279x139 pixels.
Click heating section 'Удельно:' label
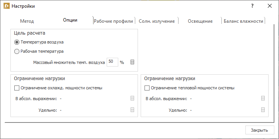[178, 110]
